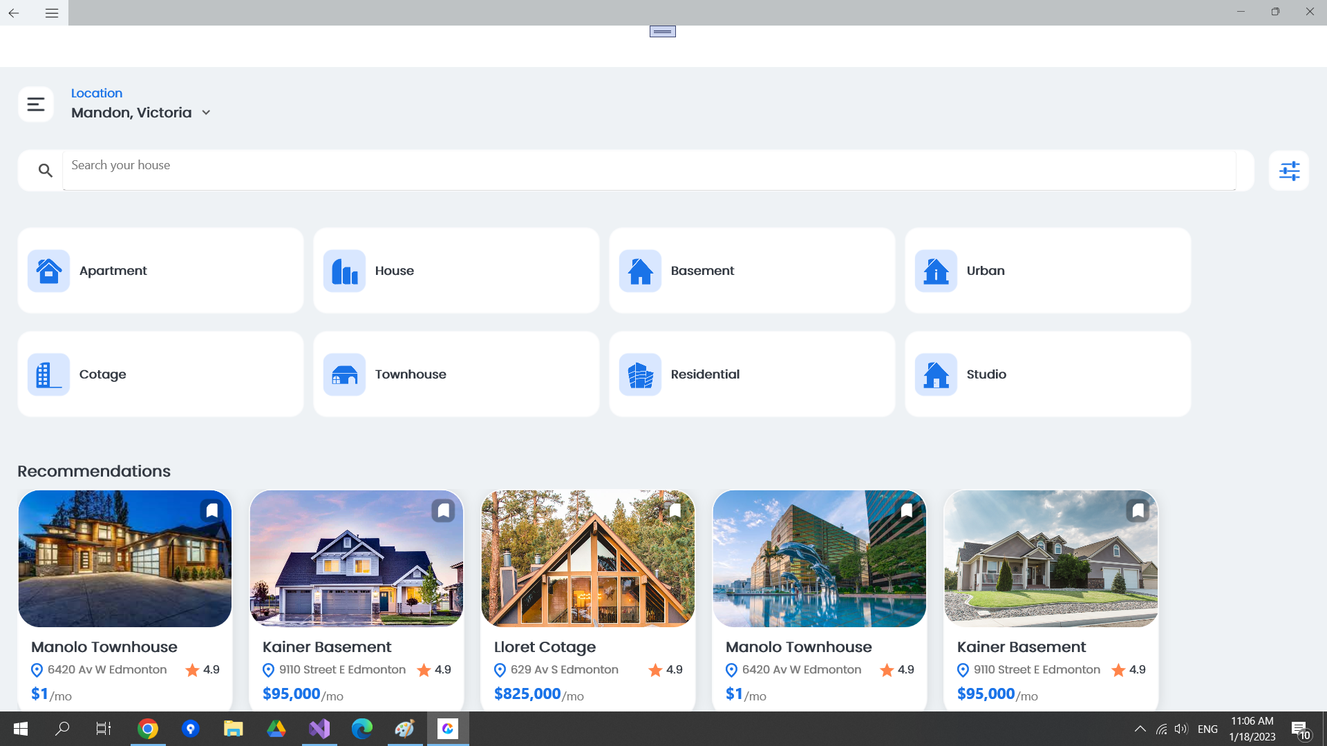Click the House category button
This screenshot has height=746, width=1327.
click(x=456, y=271)
